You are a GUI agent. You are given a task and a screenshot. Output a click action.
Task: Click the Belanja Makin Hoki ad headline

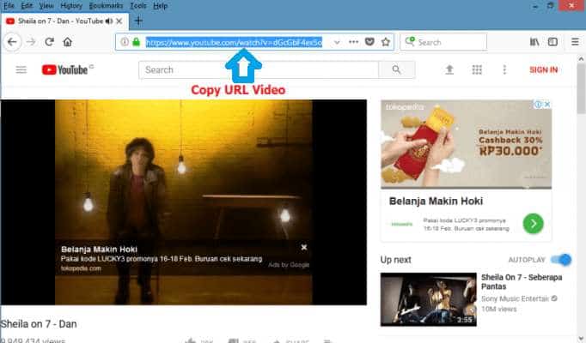(x=436, y=202)
